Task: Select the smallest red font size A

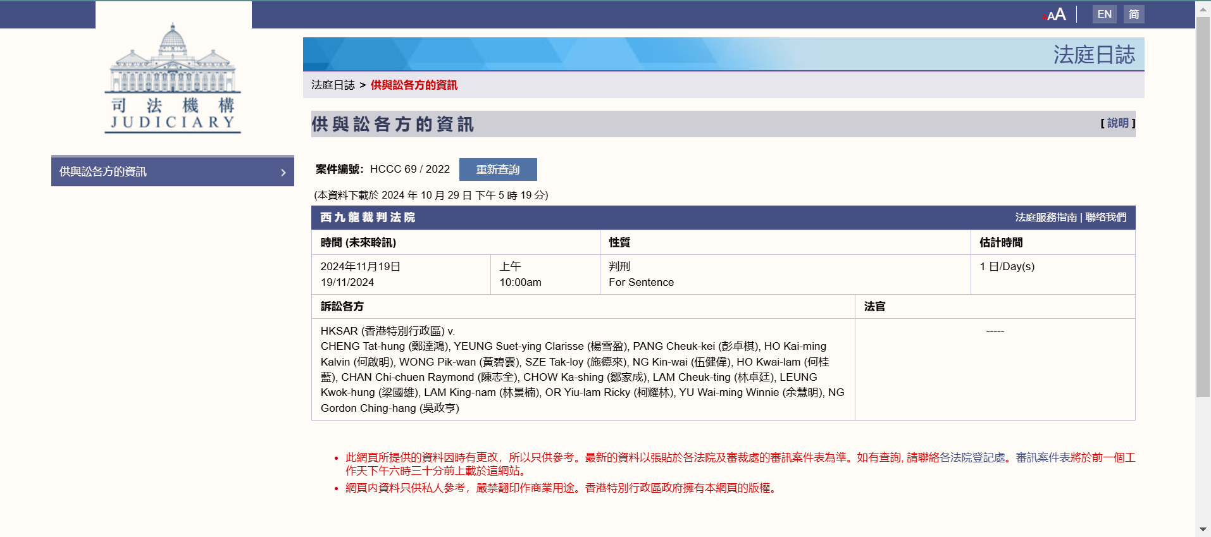Action: [x=1044, y=17]
